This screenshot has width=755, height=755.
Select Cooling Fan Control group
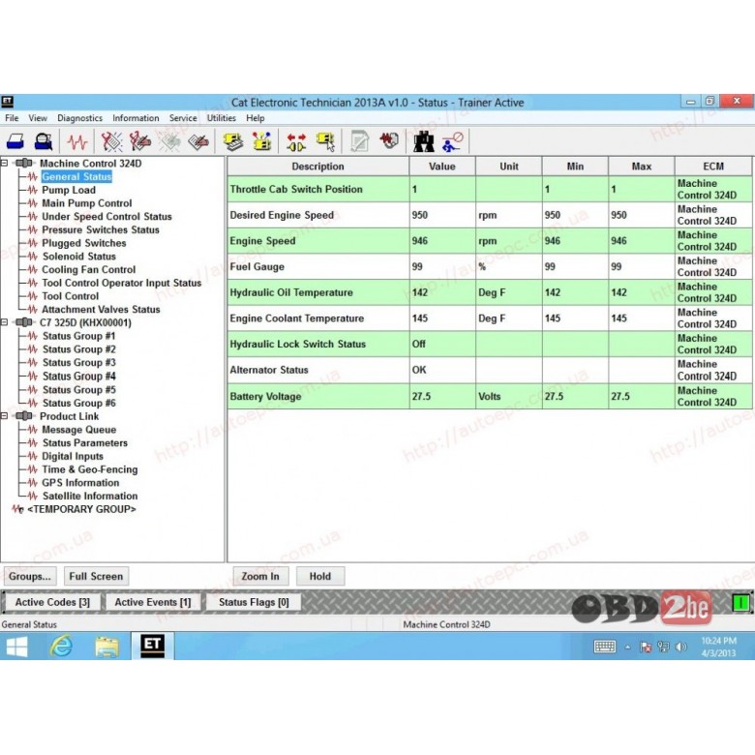pyautogui.click(x=89, y=269)
